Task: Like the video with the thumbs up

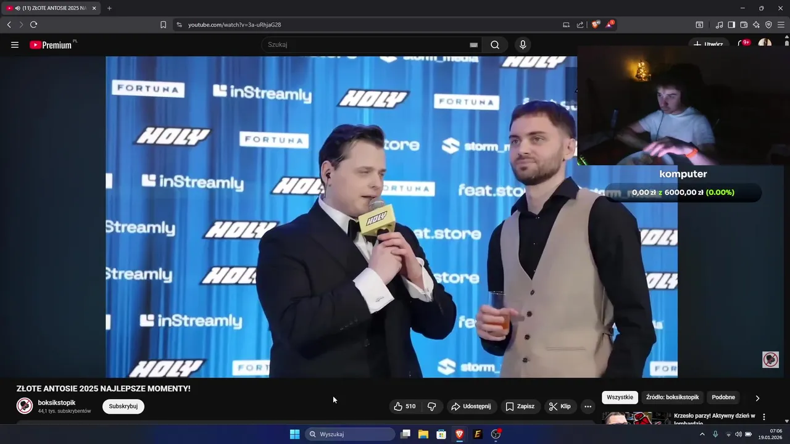Action: point(405,406)
